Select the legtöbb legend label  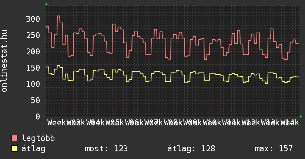(38, 139)
